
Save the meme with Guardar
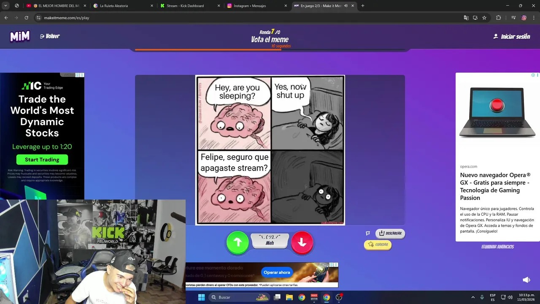[x=378, y=244]
